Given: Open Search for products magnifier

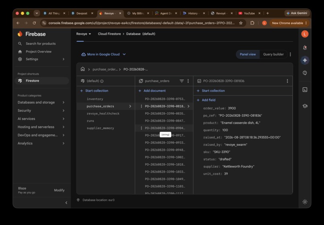Looking at the screenshot, I should (20, 44).
